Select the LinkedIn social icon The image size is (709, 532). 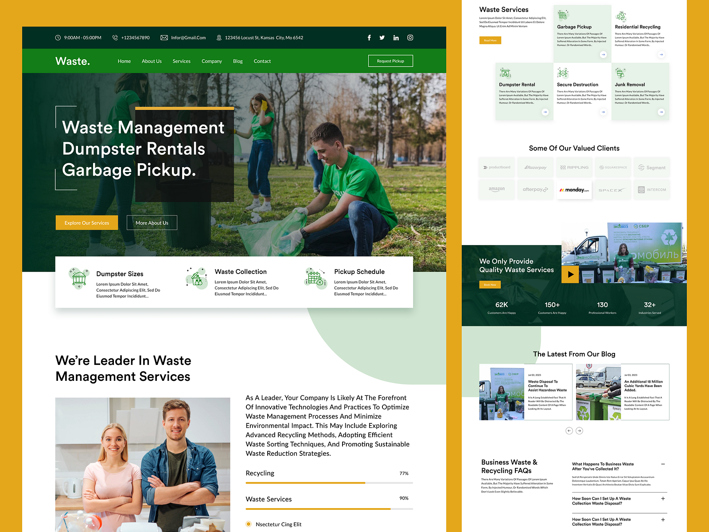point(396,38)
